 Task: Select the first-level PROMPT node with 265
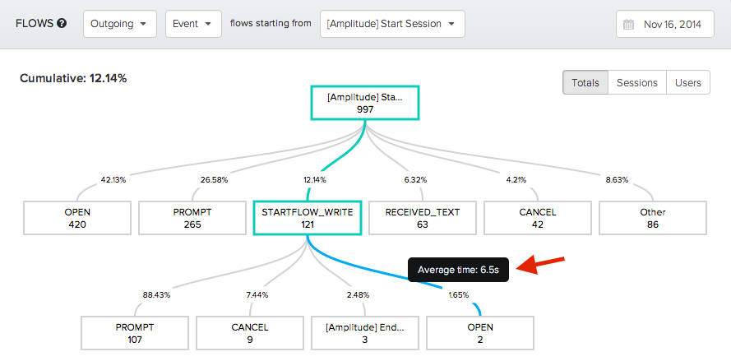pos(192,219)
